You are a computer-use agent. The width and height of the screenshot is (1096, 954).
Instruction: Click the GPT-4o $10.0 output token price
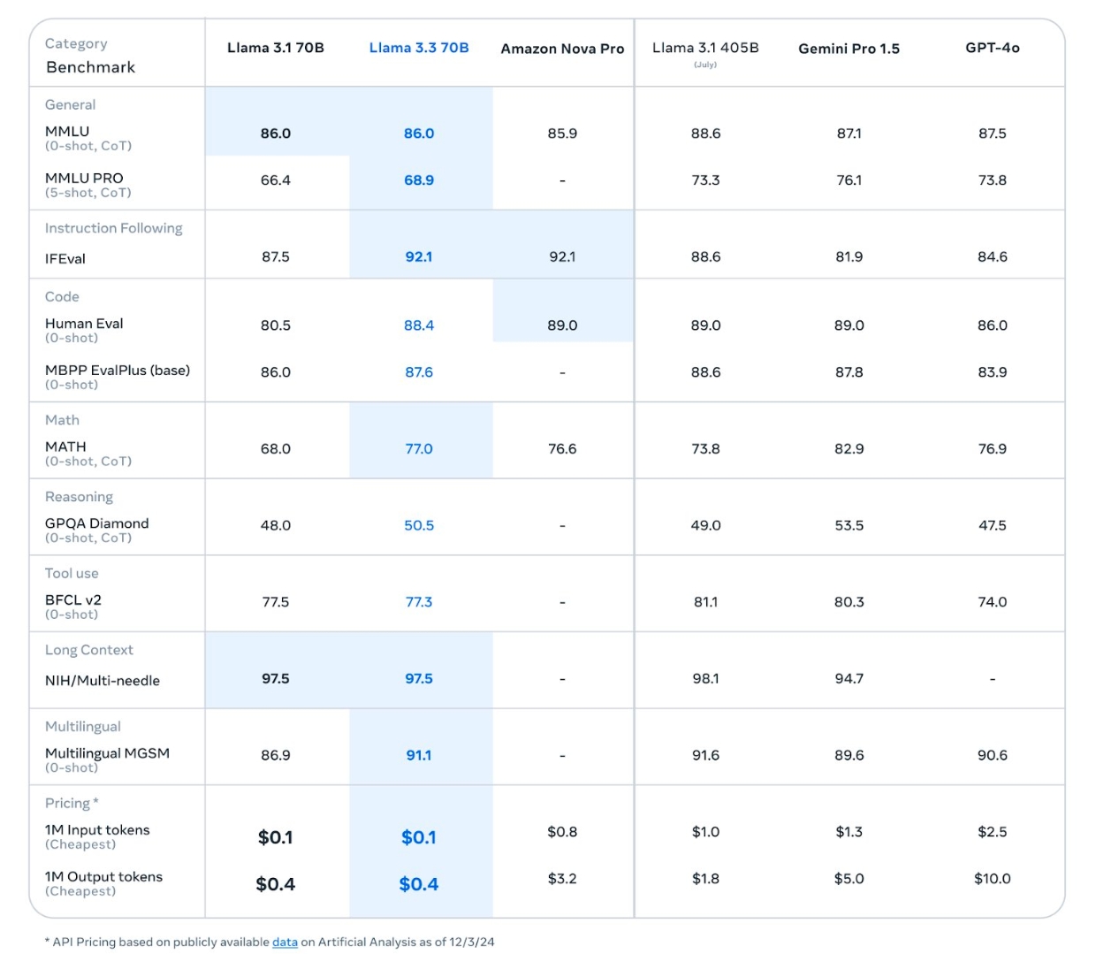click(992, 879)
